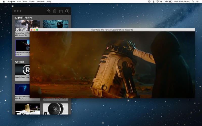
Task: Open the Relay.fm Teaser Trailer video
Action: [22, 70]
